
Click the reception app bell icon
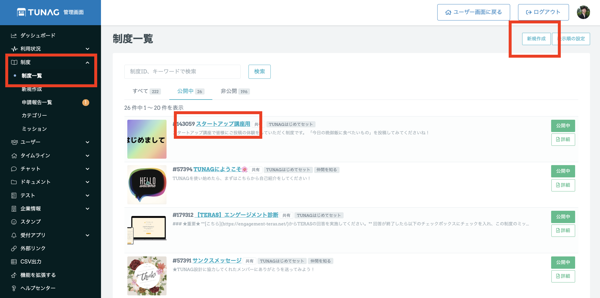tap(14, 235)
